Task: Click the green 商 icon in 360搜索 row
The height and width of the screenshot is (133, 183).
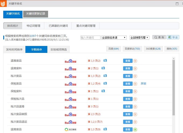Action: [x=135, y=129]
